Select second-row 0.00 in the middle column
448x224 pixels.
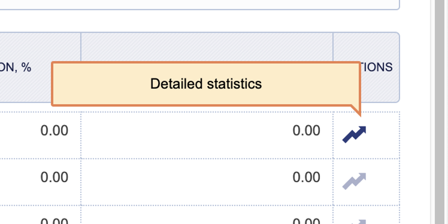(x=306, y=177)
